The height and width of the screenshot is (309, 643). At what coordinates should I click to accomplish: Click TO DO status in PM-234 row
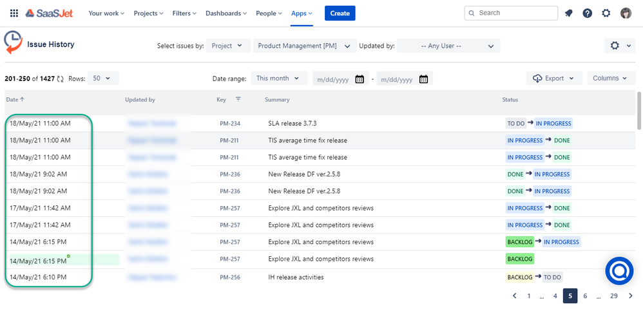516,124
